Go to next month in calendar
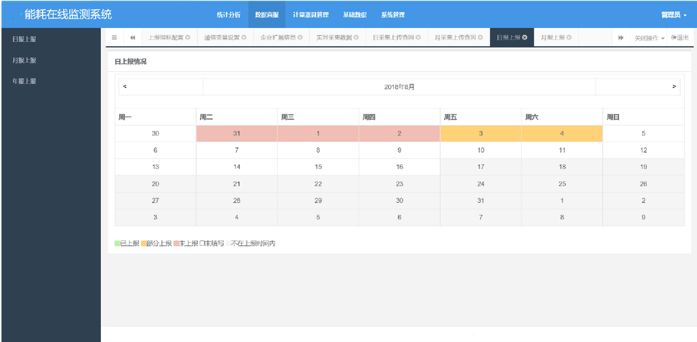Viewport: 697px width, 342px height. pyautogui.click(x=674, y=86)
